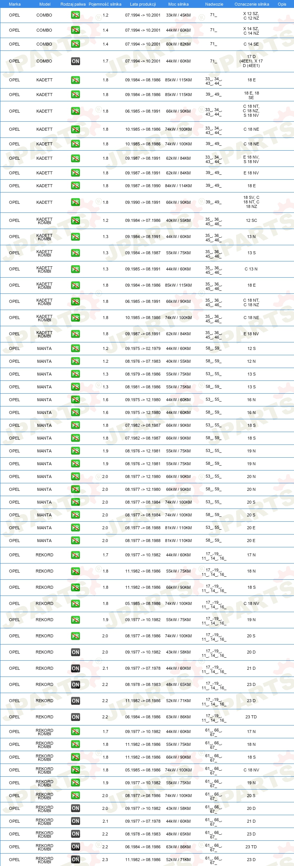Select the years '09.1984 -> 07.1986'

tap(143, 220)
